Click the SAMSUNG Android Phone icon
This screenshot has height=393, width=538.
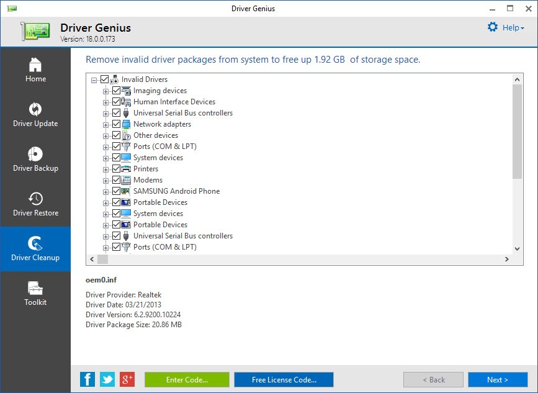pos(125,191)
